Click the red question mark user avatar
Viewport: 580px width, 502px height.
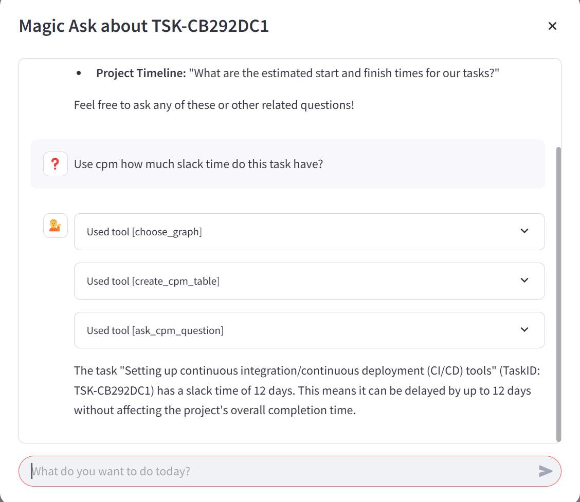click(x=56, y=164)
